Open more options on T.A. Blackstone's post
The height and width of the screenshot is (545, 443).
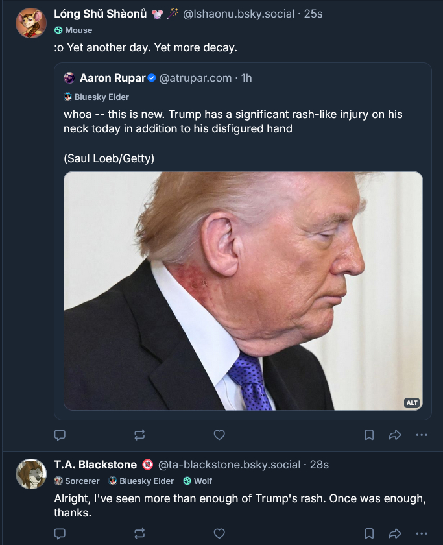coord(422,534)
